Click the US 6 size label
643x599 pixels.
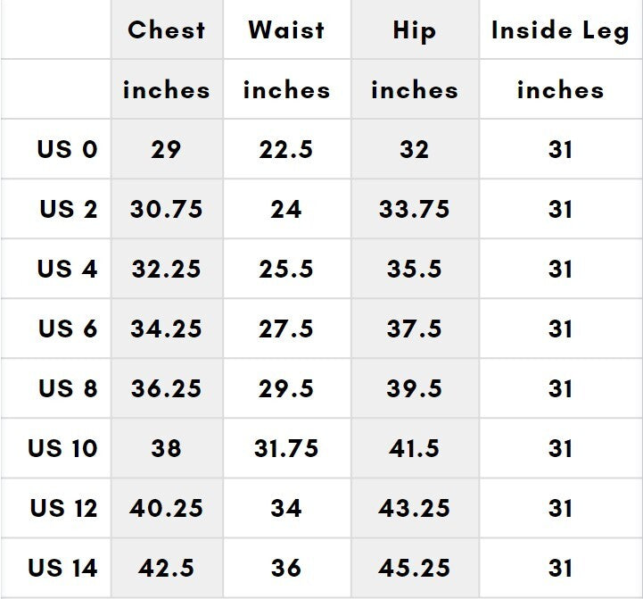pos(67,329)
